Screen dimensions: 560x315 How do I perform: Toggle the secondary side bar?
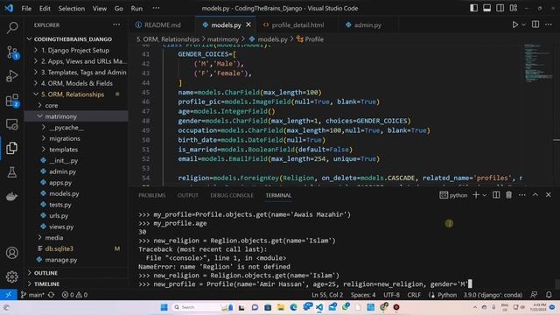pyautogui.click(x=500, y=8)
